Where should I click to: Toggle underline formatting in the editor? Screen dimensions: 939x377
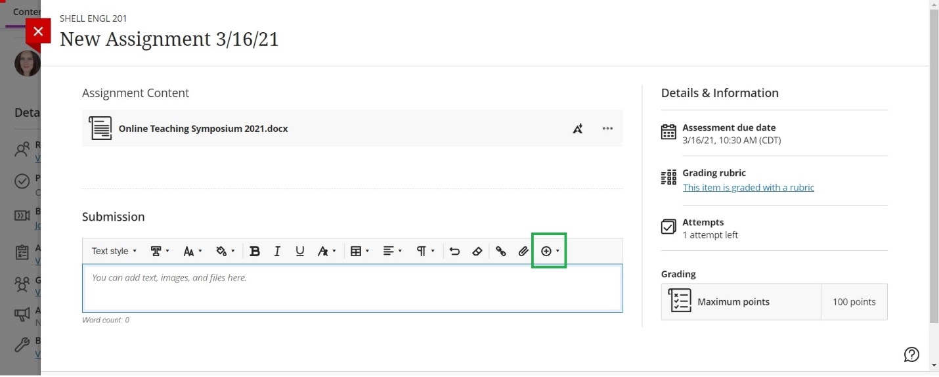coord(300,251)
